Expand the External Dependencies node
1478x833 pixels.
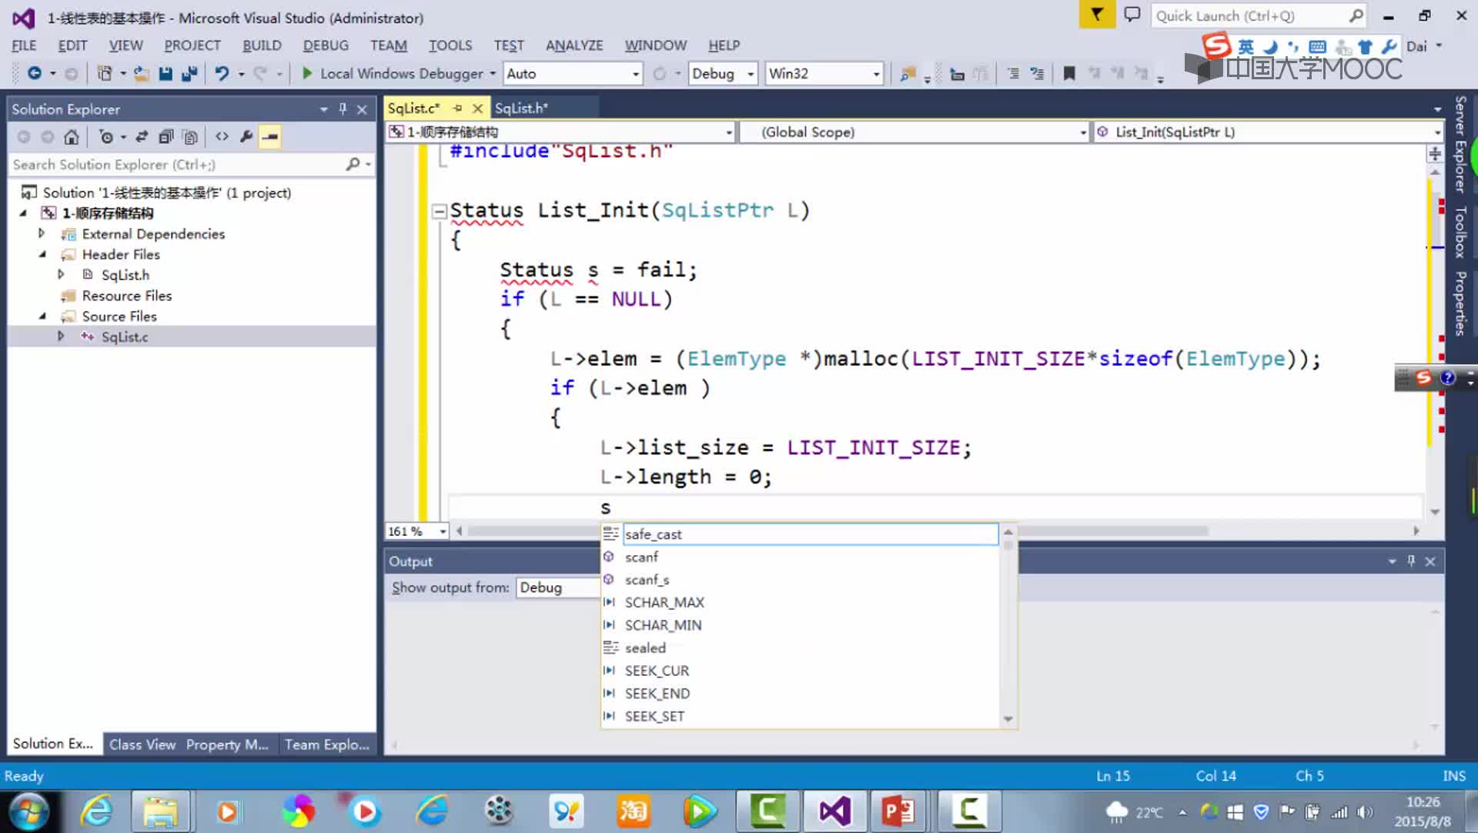pos(42,233)
